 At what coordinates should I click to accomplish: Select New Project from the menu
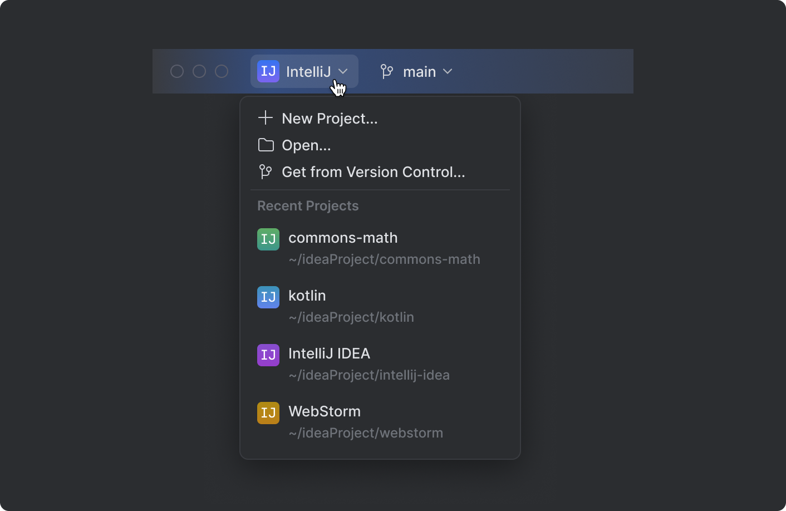tap(329, 118)
